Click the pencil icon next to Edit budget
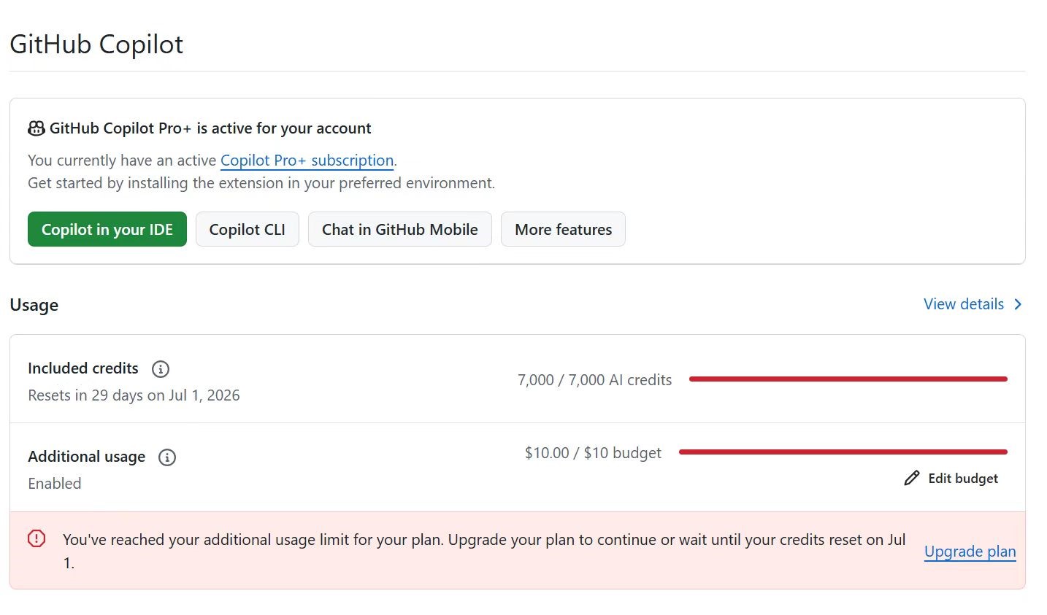1047x615 pixels. click(x=911, y=479)
